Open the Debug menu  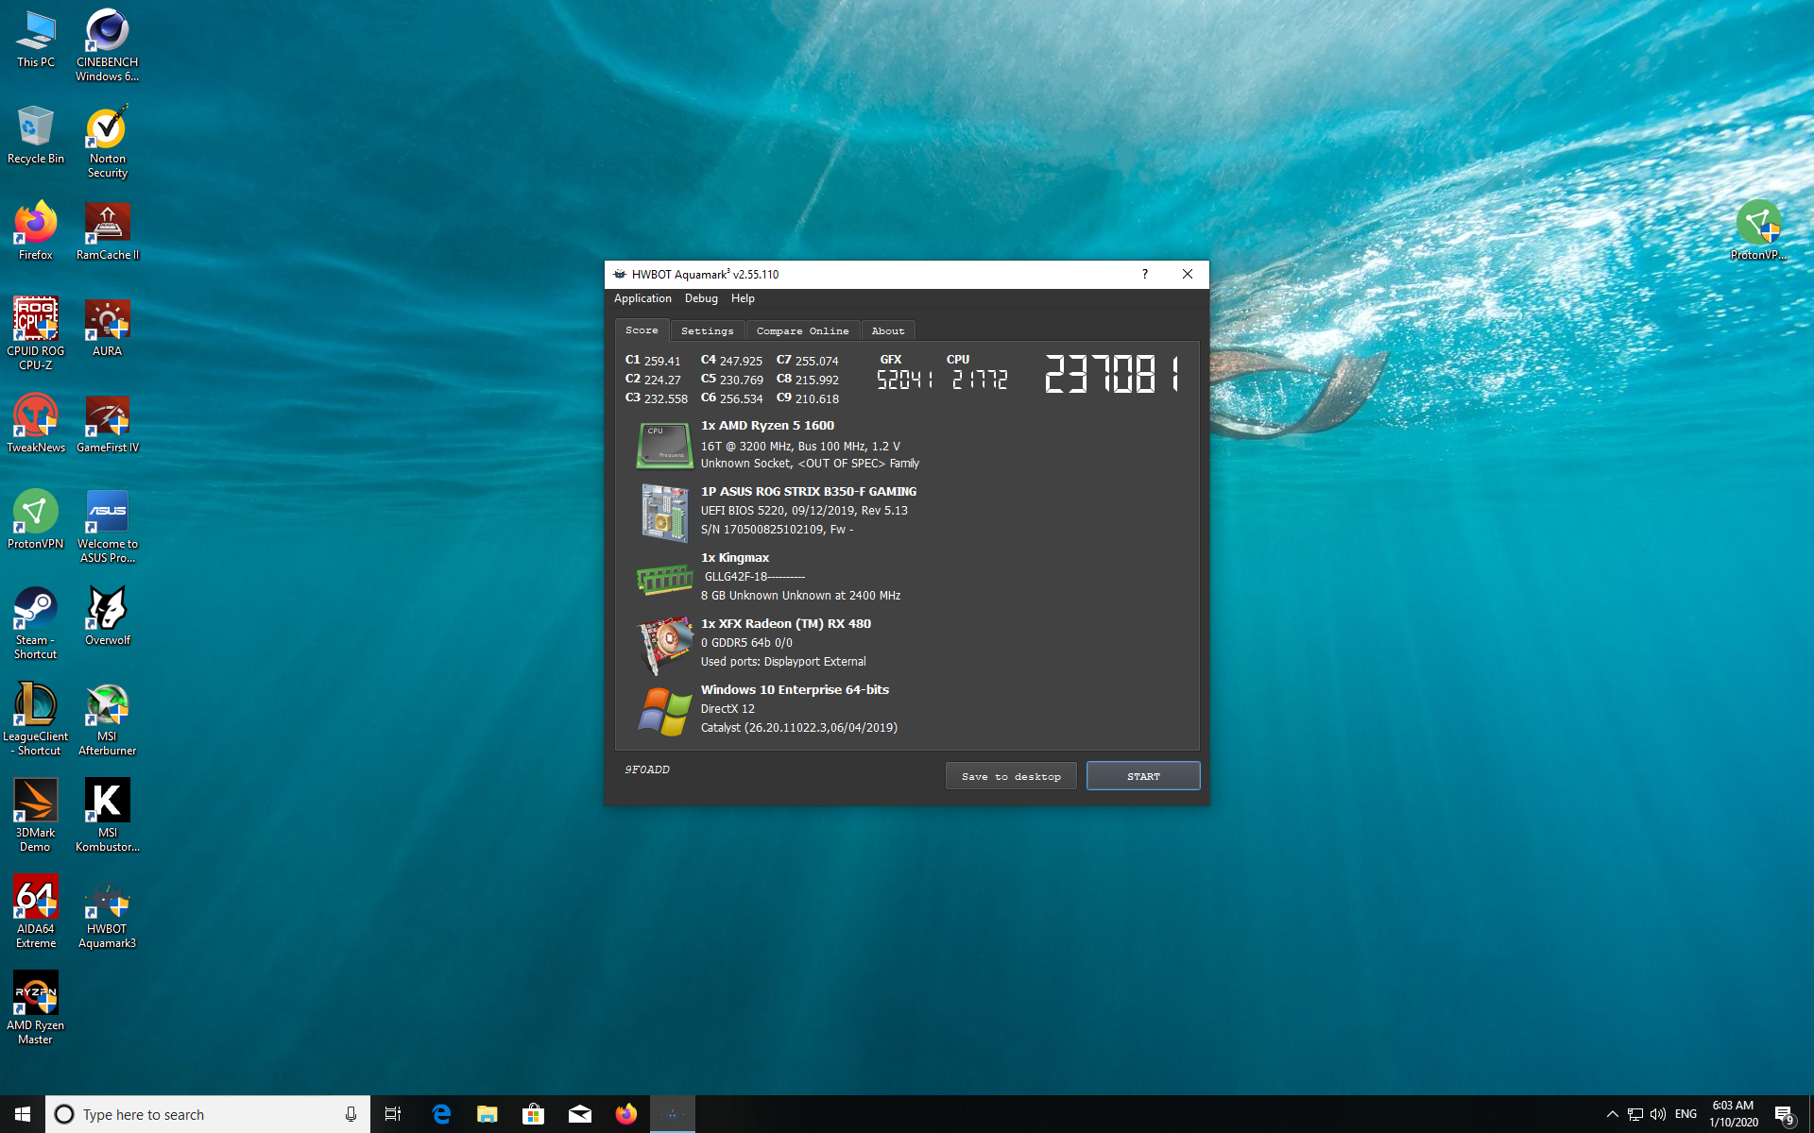pos(701,298)
